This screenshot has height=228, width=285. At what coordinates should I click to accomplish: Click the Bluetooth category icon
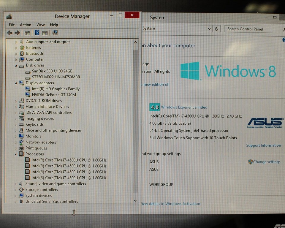click(22, 53)
